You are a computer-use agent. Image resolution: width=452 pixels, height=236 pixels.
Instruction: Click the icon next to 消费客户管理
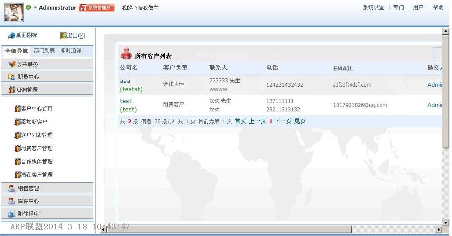point(17,148)
